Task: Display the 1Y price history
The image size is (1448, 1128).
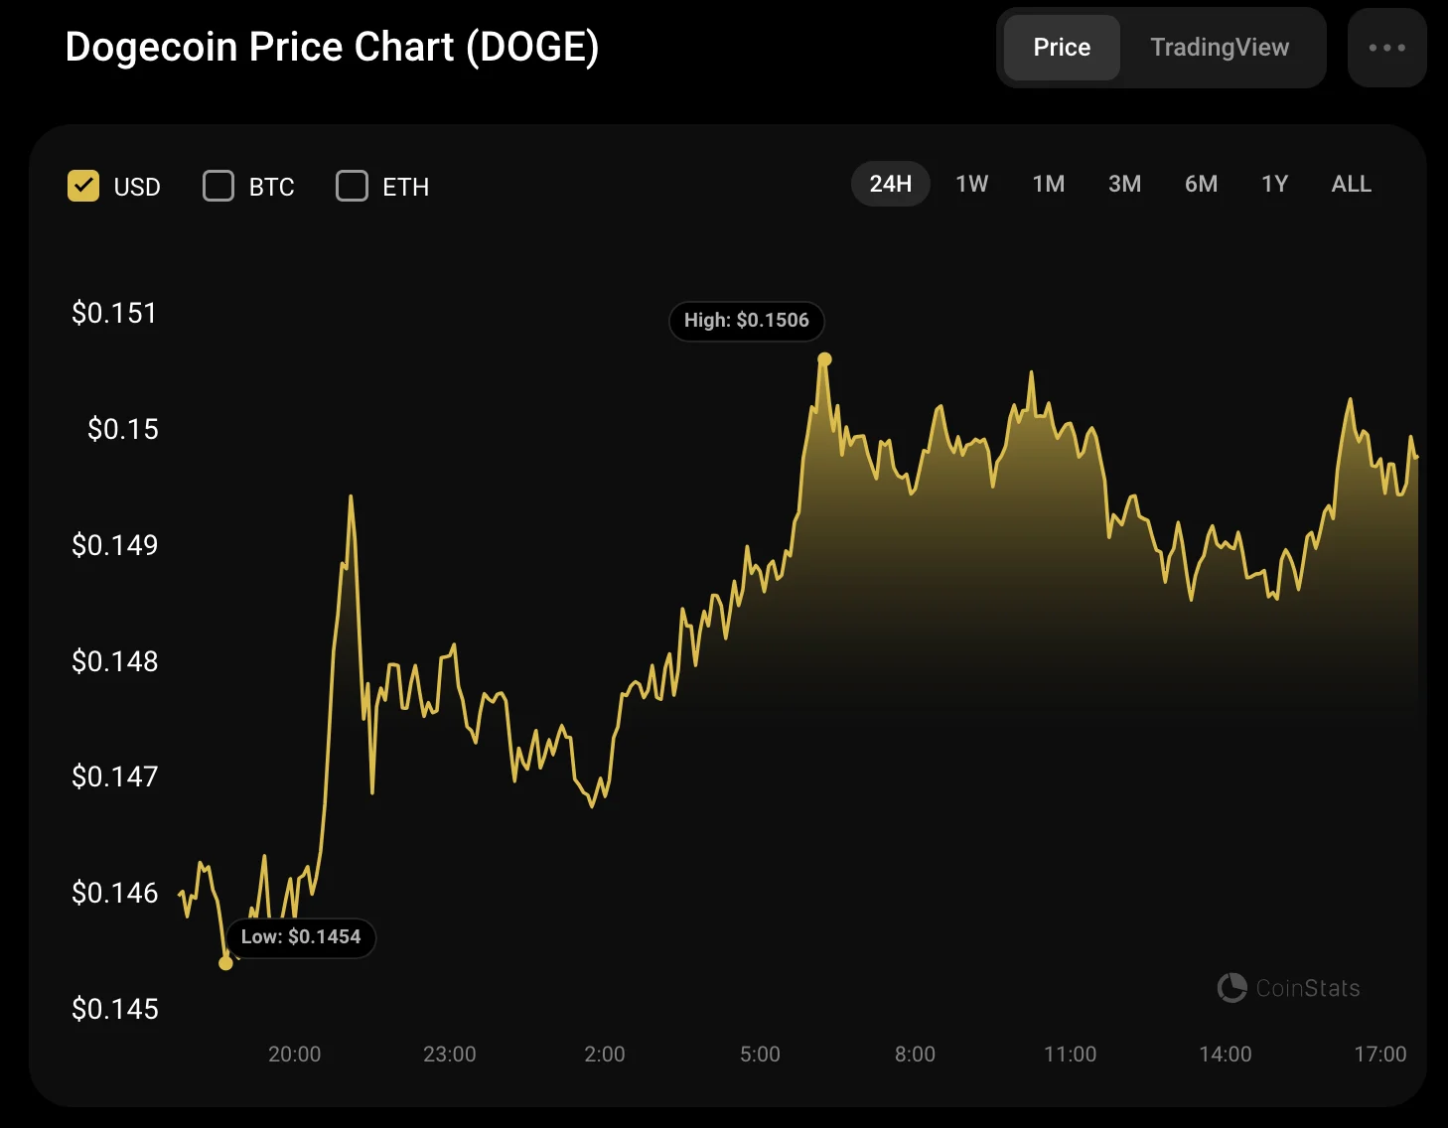Action: click(1274, 184)
